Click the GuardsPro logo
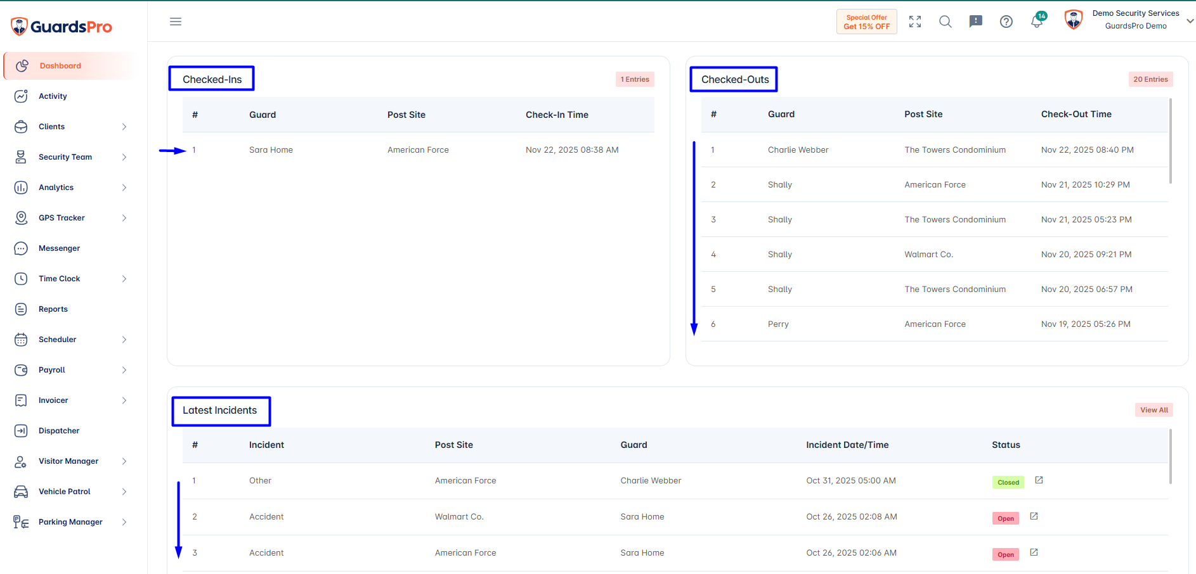Viewport: 1196px width, 574px height. 62,27
